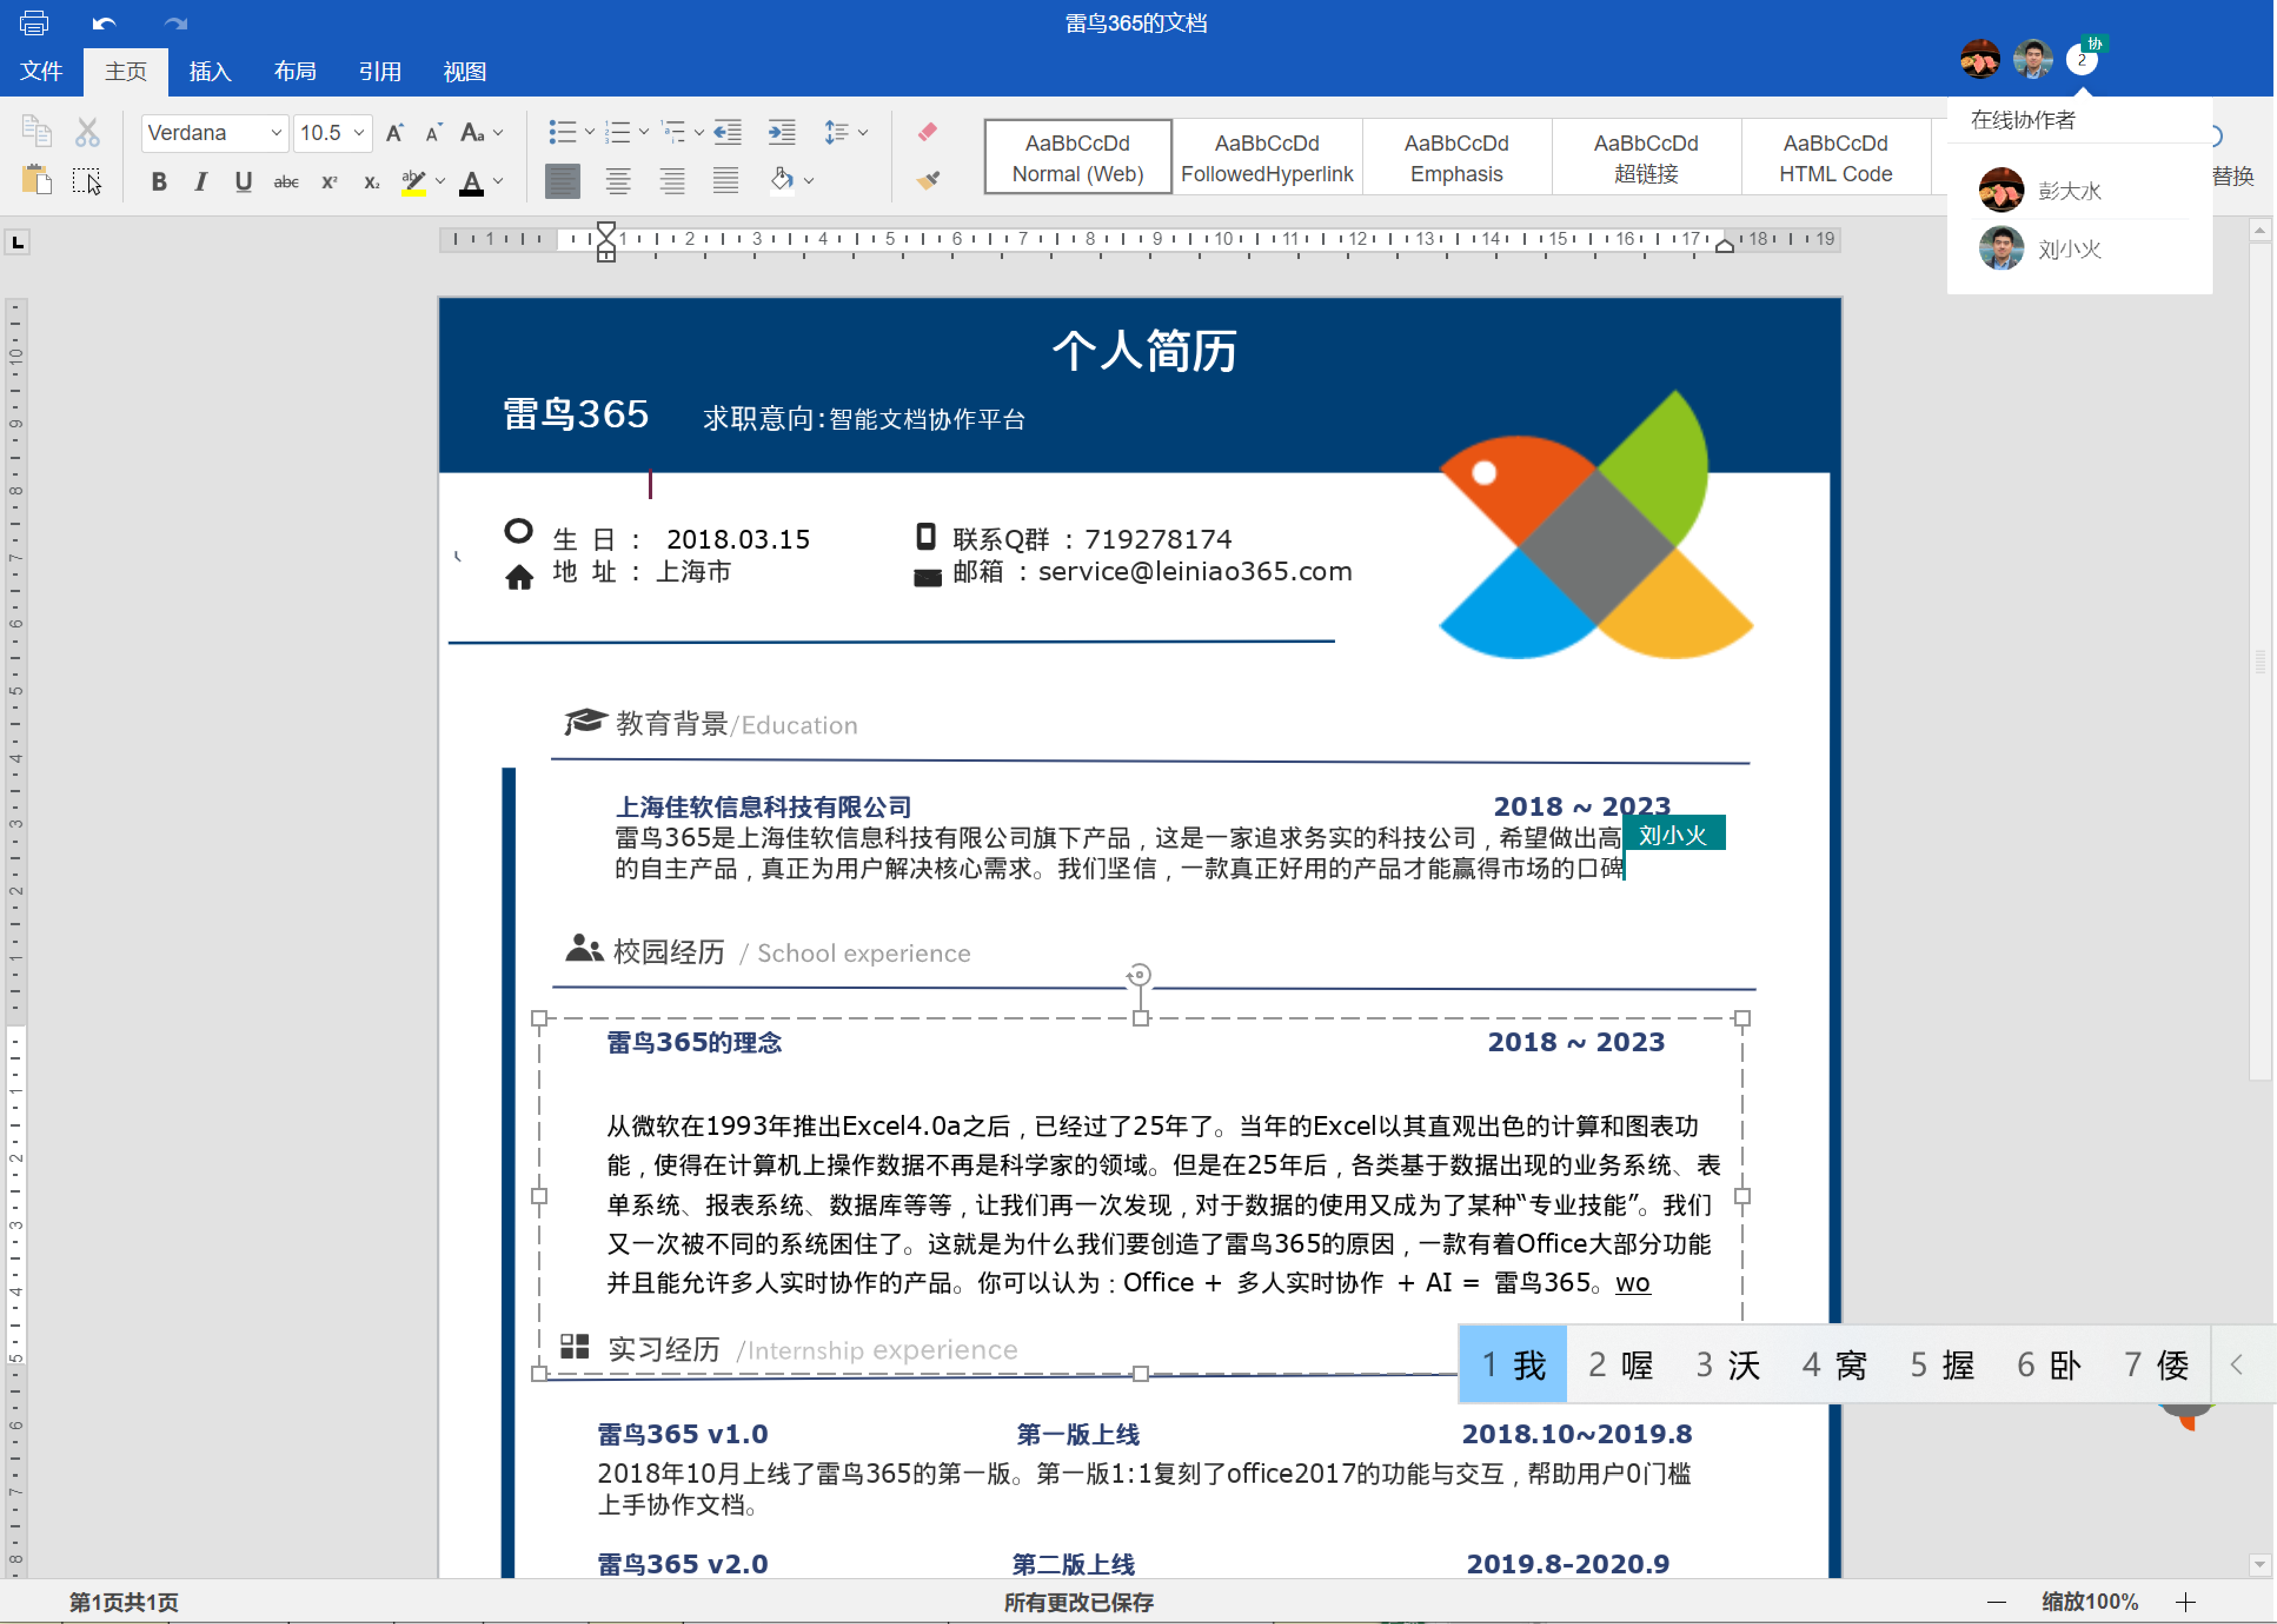2277x1624 pixels.
Task: Click the paste clipboard icon
Action: [36, 180]
